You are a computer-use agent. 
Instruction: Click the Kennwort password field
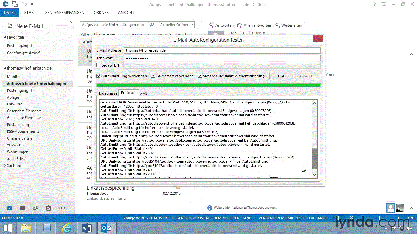tap(222, 58)
